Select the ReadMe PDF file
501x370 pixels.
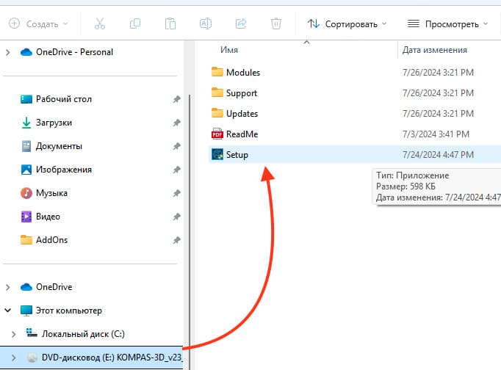point(242,134)
